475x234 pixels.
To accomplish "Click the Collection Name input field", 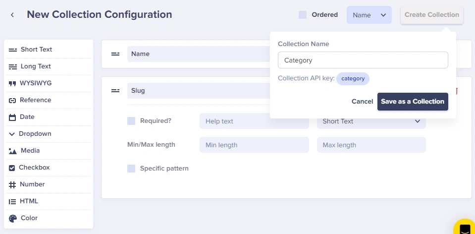I will tap(363, 60).
